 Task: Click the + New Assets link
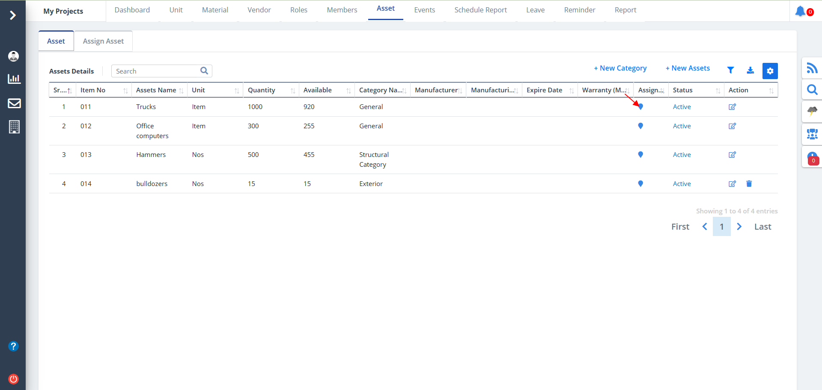point(688,68)
